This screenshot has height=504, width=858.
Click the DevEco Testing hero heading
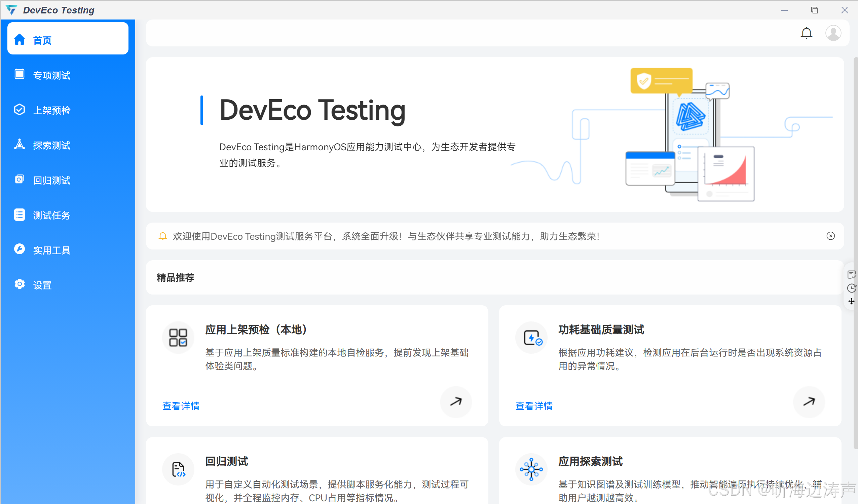(312, 110)
